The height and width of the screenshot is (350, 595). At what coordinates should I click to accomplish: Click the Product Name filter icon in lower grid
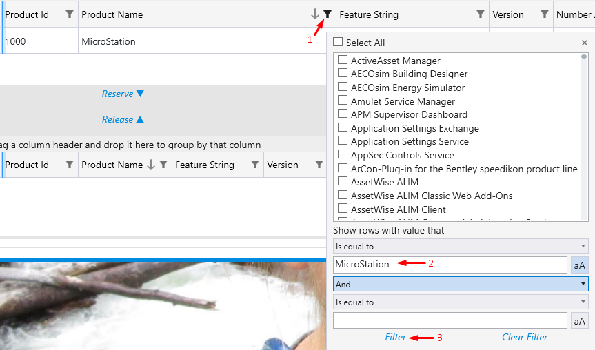click(163, 165)
